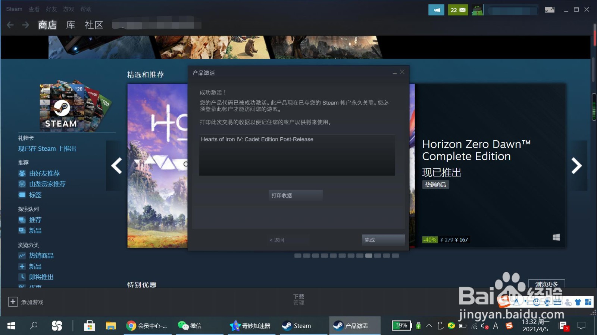Open the 好友 menu

click(x=51, y=9)
